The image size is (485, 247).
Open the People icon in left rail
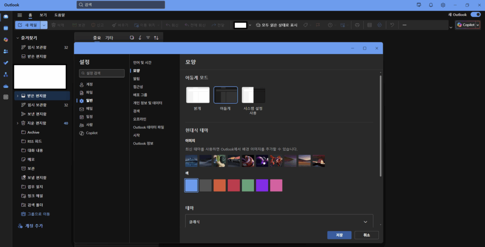point(6,51)
